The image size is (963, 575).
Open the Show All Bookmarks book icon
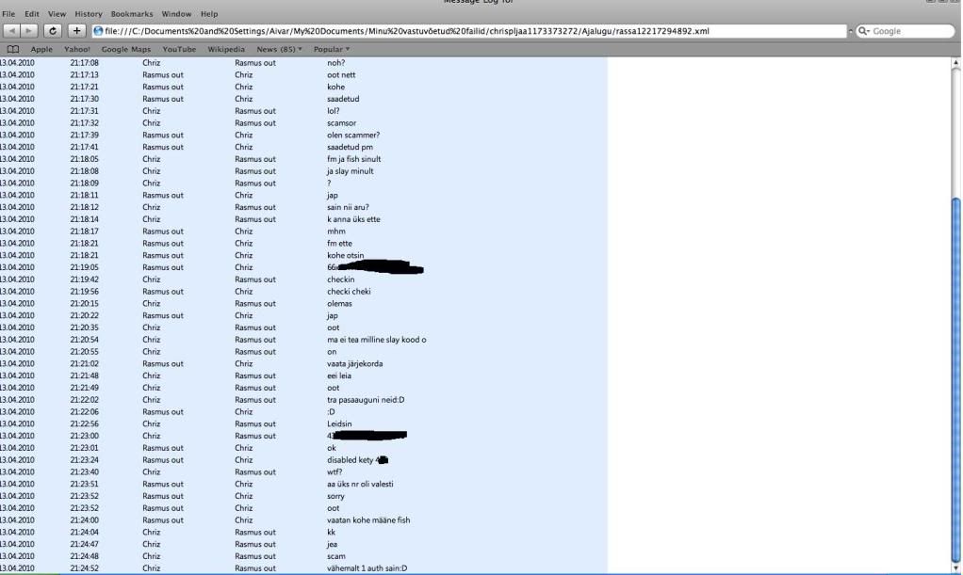(x=13, y=49)
